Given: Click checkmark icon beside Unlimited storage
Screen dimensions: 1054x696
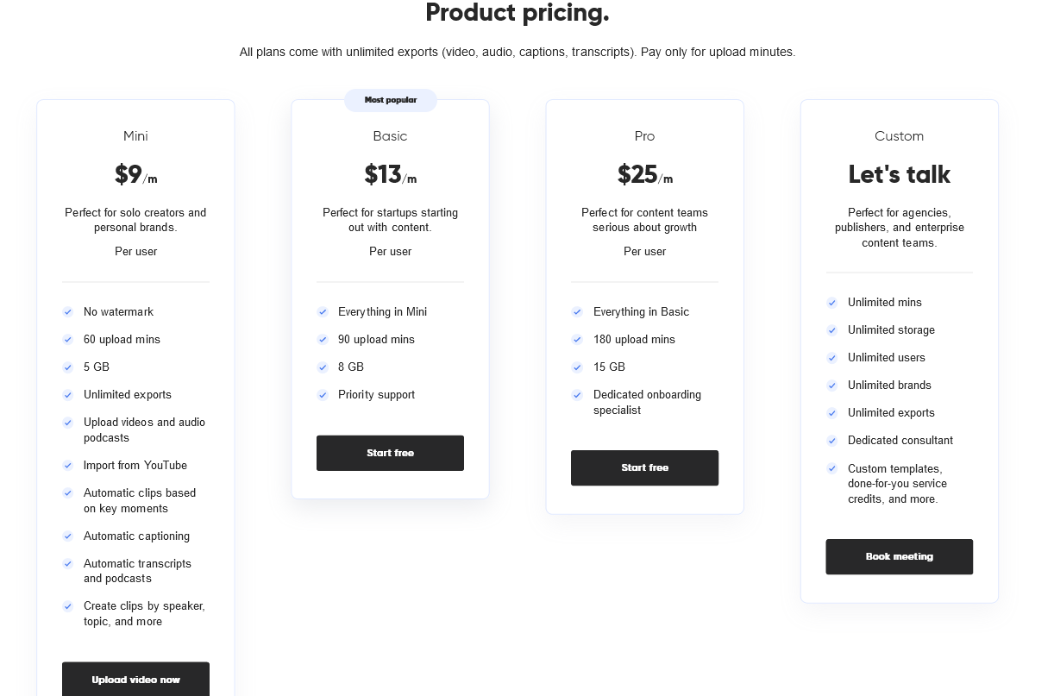Looking at the screenshot, I should 832,330.
